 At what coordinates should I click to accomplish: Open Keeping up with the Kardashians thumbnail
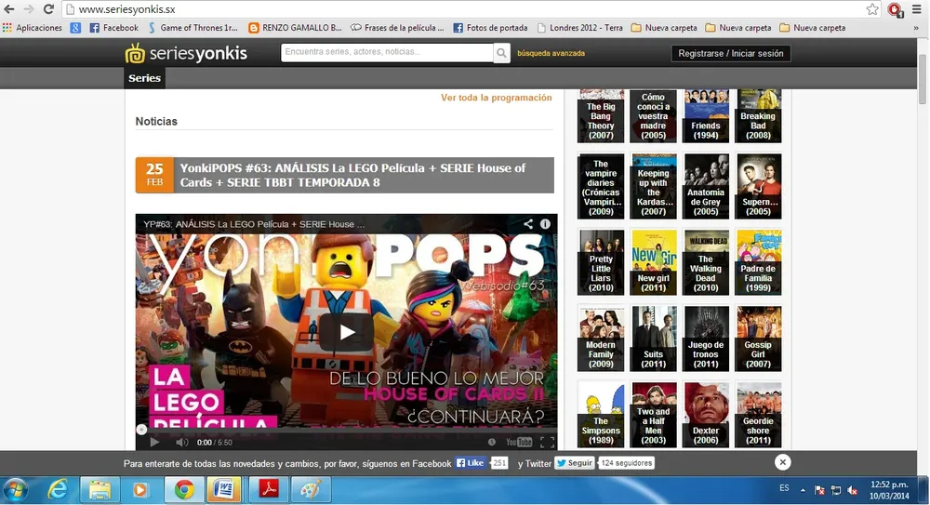653,186
